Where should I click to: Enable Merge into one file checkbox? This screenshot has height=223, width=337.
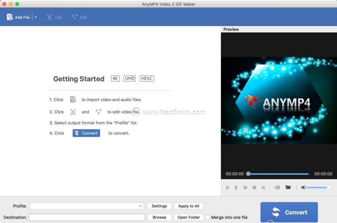pos(207,217)
